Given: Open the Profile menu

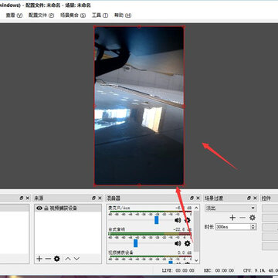Looking at the screenshot, I should click(41, 15).
